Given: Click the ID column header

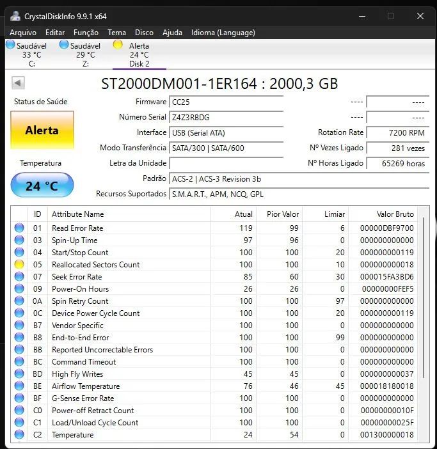Looking at the screenshot, I should tap(38, 214).
